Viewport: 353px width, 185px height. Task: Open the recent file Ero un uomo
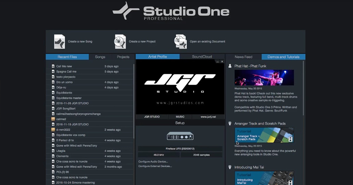coord(64,82)
